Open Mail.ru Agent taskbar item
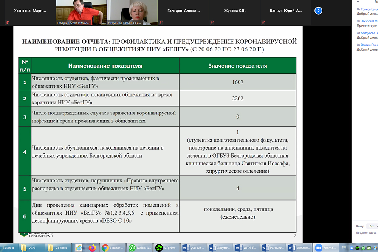The image size is (378, 252). 139,248
